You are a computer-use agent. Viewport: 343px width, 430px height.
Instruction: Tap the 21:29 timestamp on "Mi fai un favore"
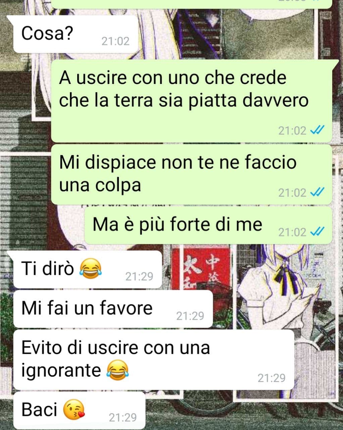[190, 316]
